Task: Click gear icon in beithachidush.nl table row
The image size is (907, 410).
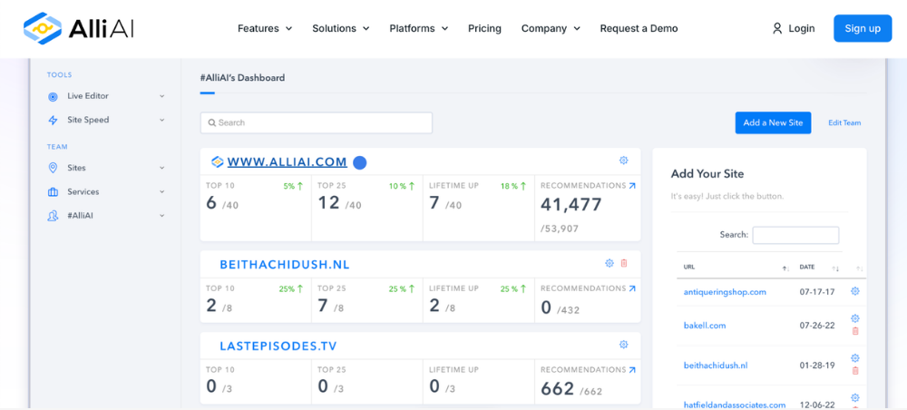Action: (855, 358)
